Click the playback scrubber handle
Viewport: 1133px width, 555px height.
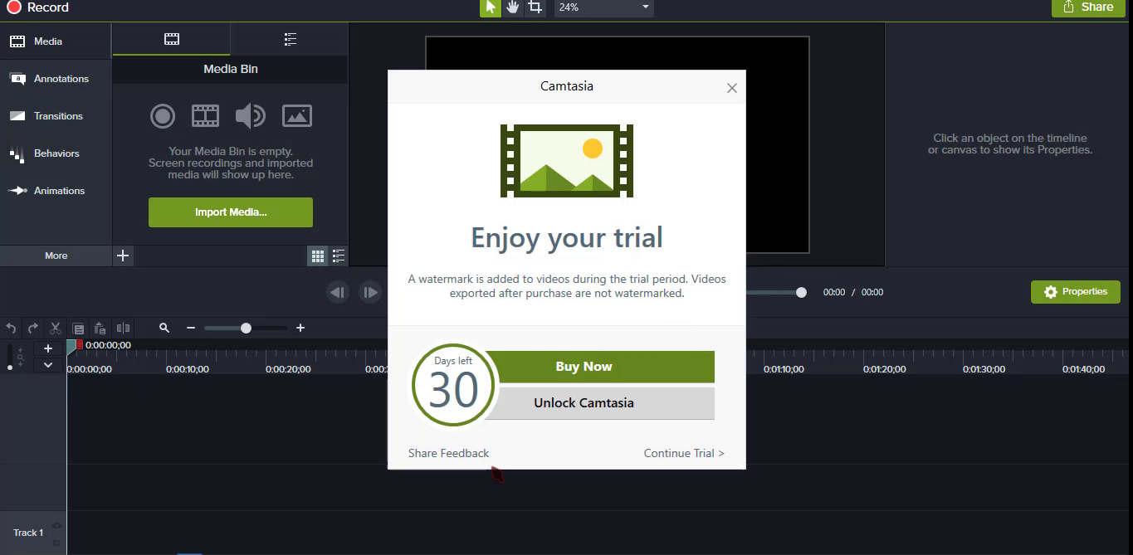801,292
